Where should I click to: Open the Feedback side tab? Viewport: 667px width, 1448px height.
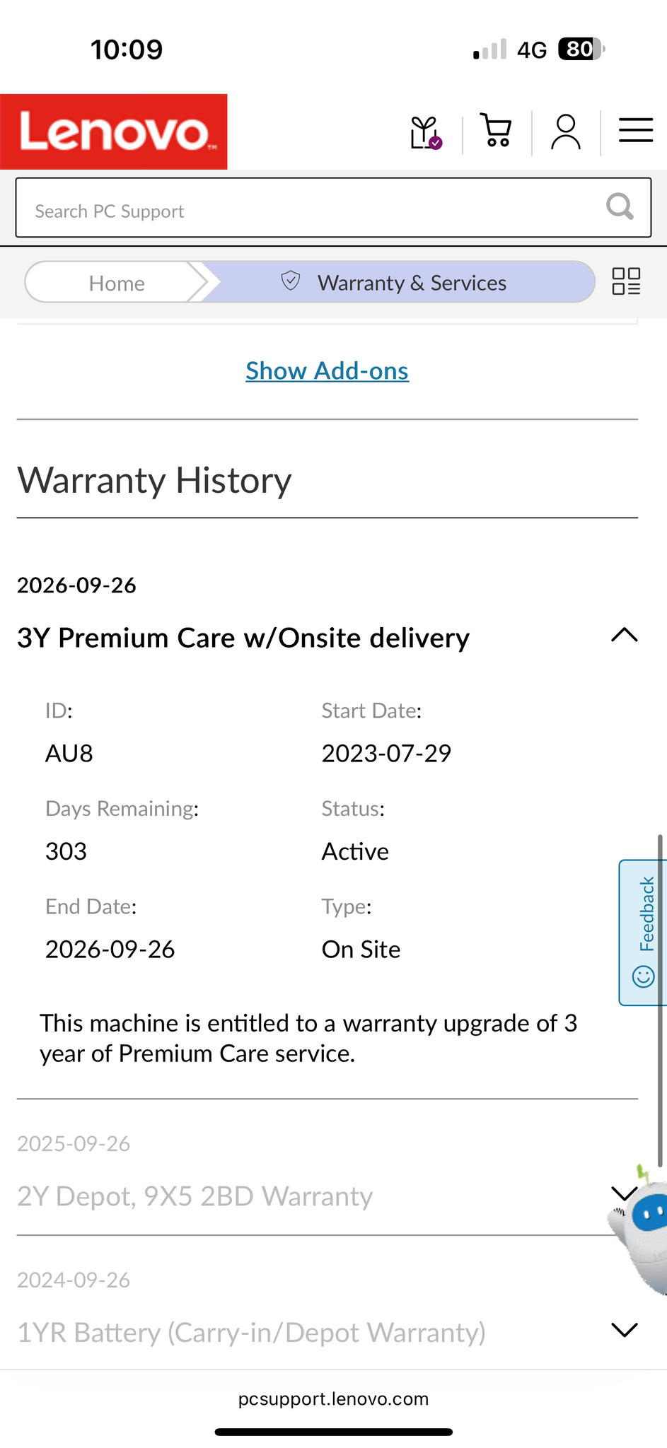(644, 932)
